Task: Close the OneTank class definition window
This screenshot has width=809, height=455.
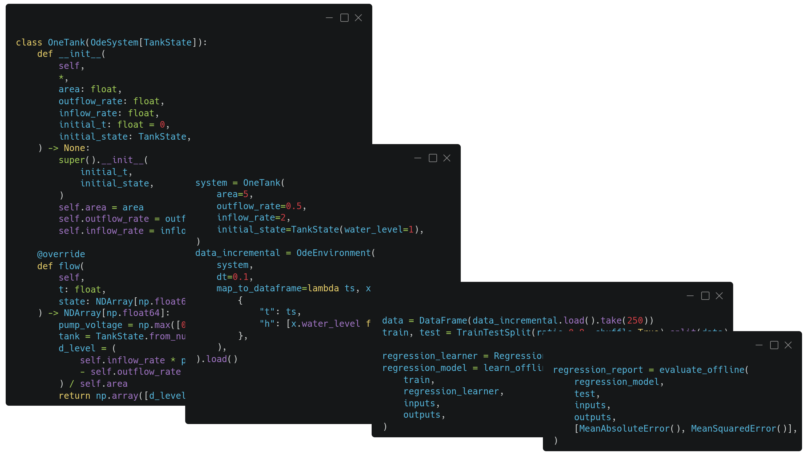Action: pos(358,18)
